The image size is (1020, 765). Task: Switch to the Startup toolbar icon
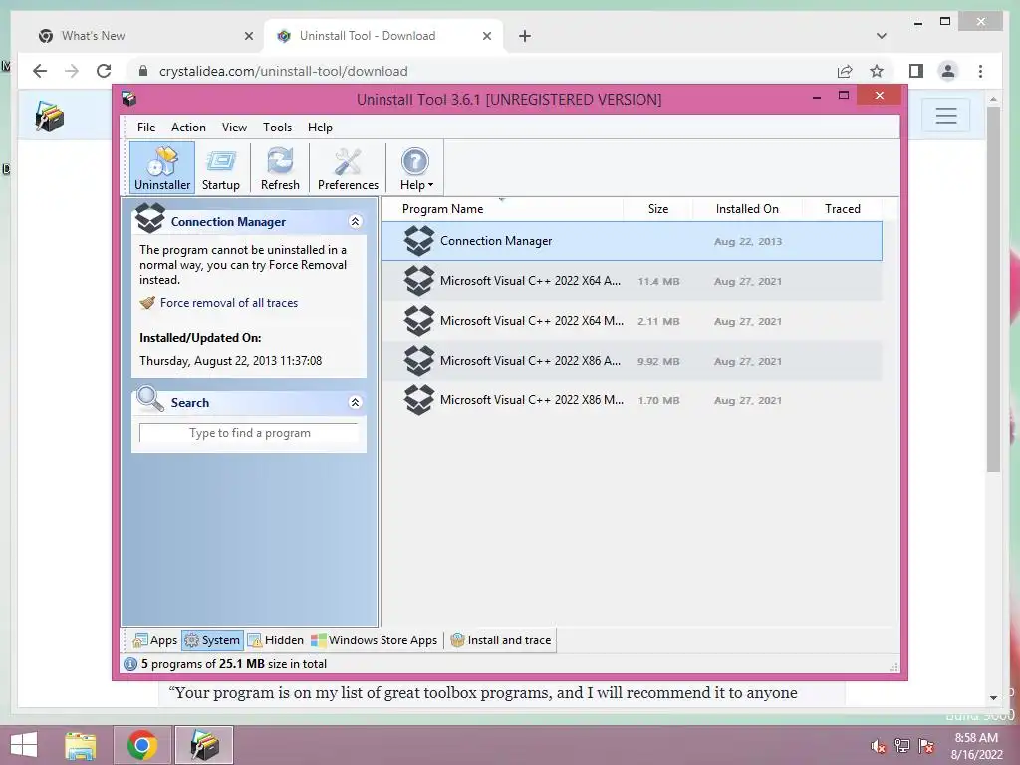click(x=221, y=168)
